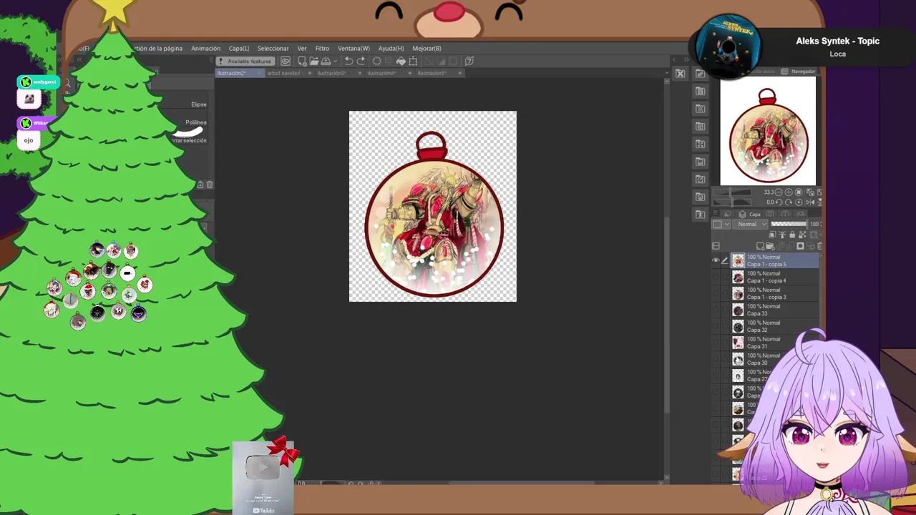Viewport: 916px width, 515px height.
Task: Zoom out in the Navigator panel
Action: 779,192
